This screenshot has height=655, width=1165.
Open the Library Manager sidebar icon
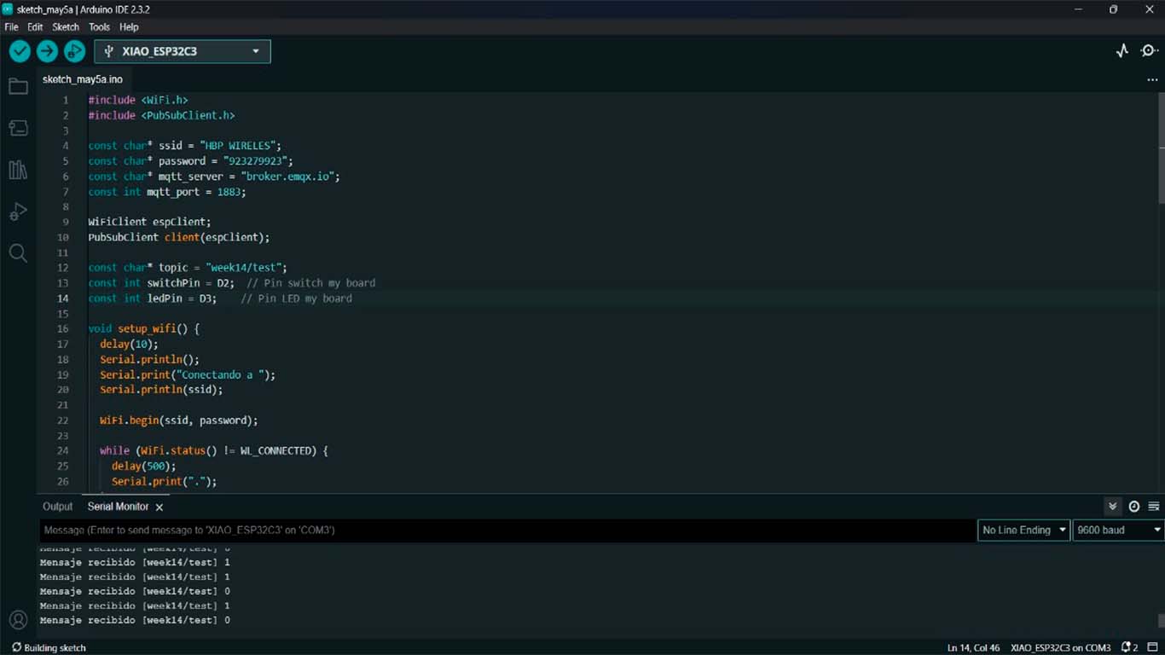pyautogui.click(x=18, y=170)
